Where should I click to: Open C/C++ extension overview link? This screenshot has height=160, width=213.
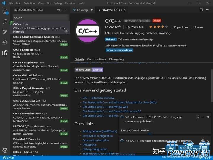(98, 98)
